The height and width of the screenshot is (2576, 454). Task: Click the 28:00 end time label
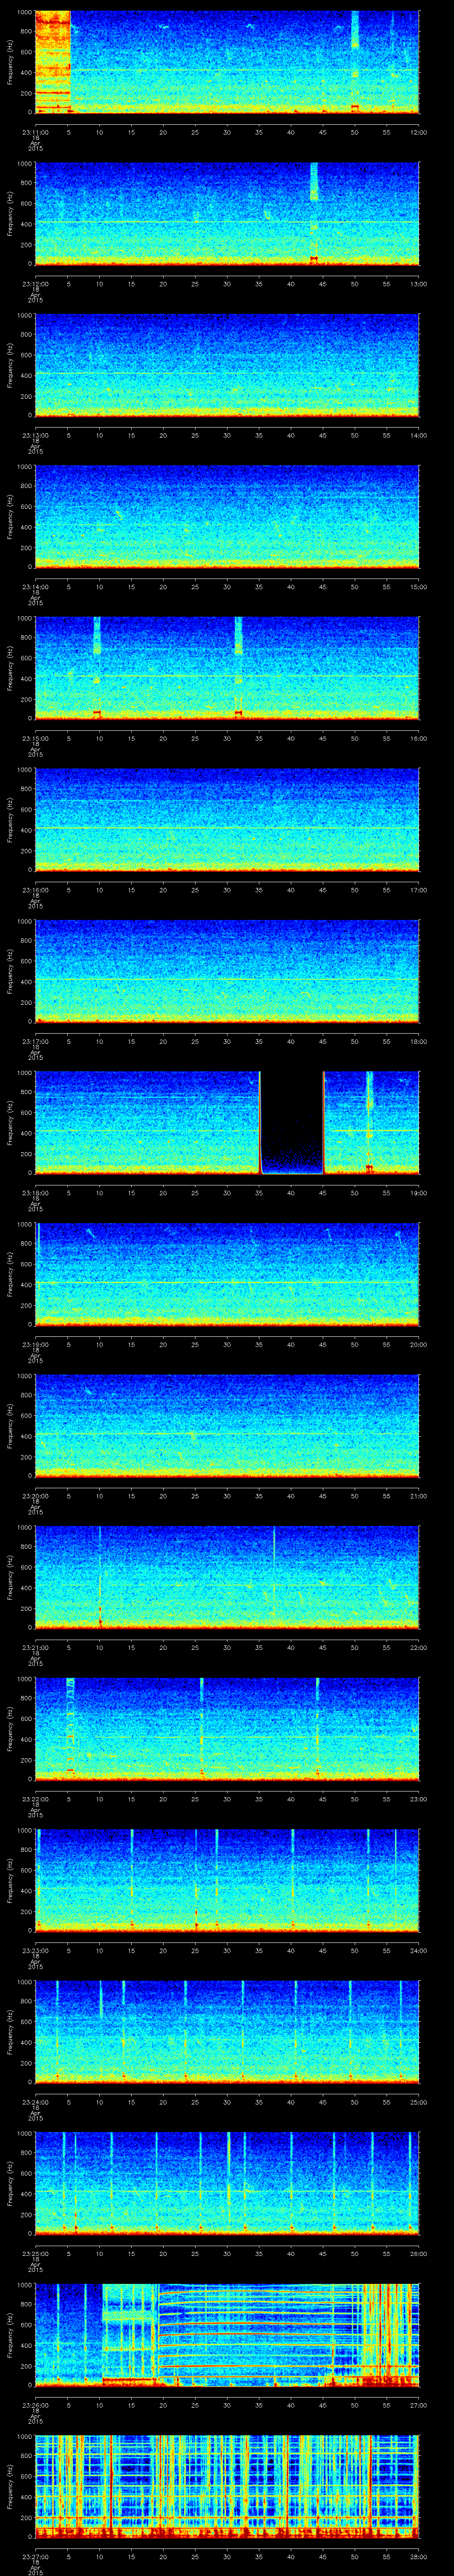click(x=418, y=2556)
